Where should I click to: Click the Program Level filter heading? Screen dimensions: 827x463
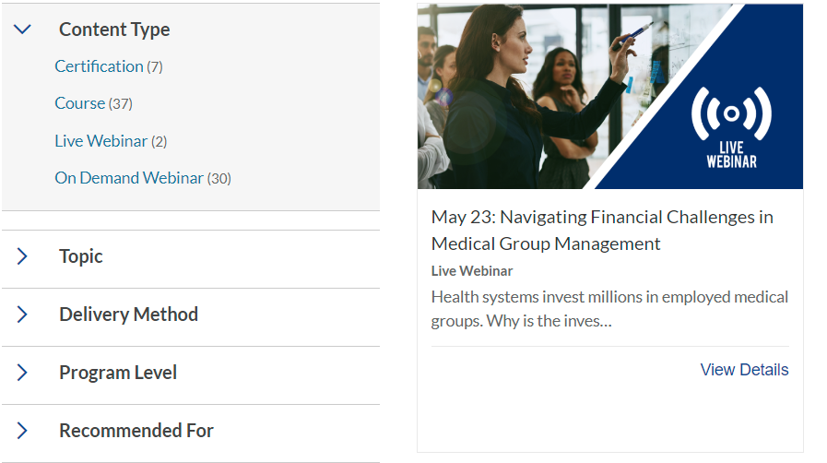pos(118,373)
